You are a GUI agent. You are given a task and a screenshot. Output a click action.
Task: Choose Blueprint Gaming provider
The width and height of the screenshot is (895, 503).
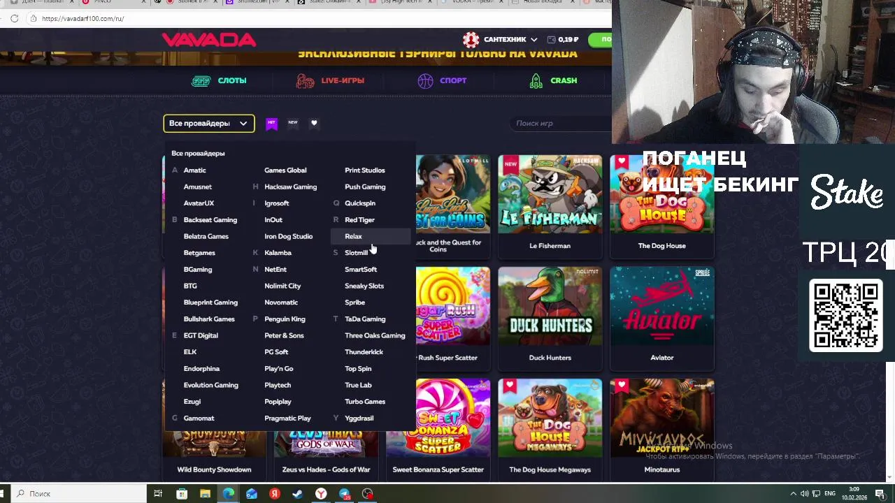coord(210,302)
